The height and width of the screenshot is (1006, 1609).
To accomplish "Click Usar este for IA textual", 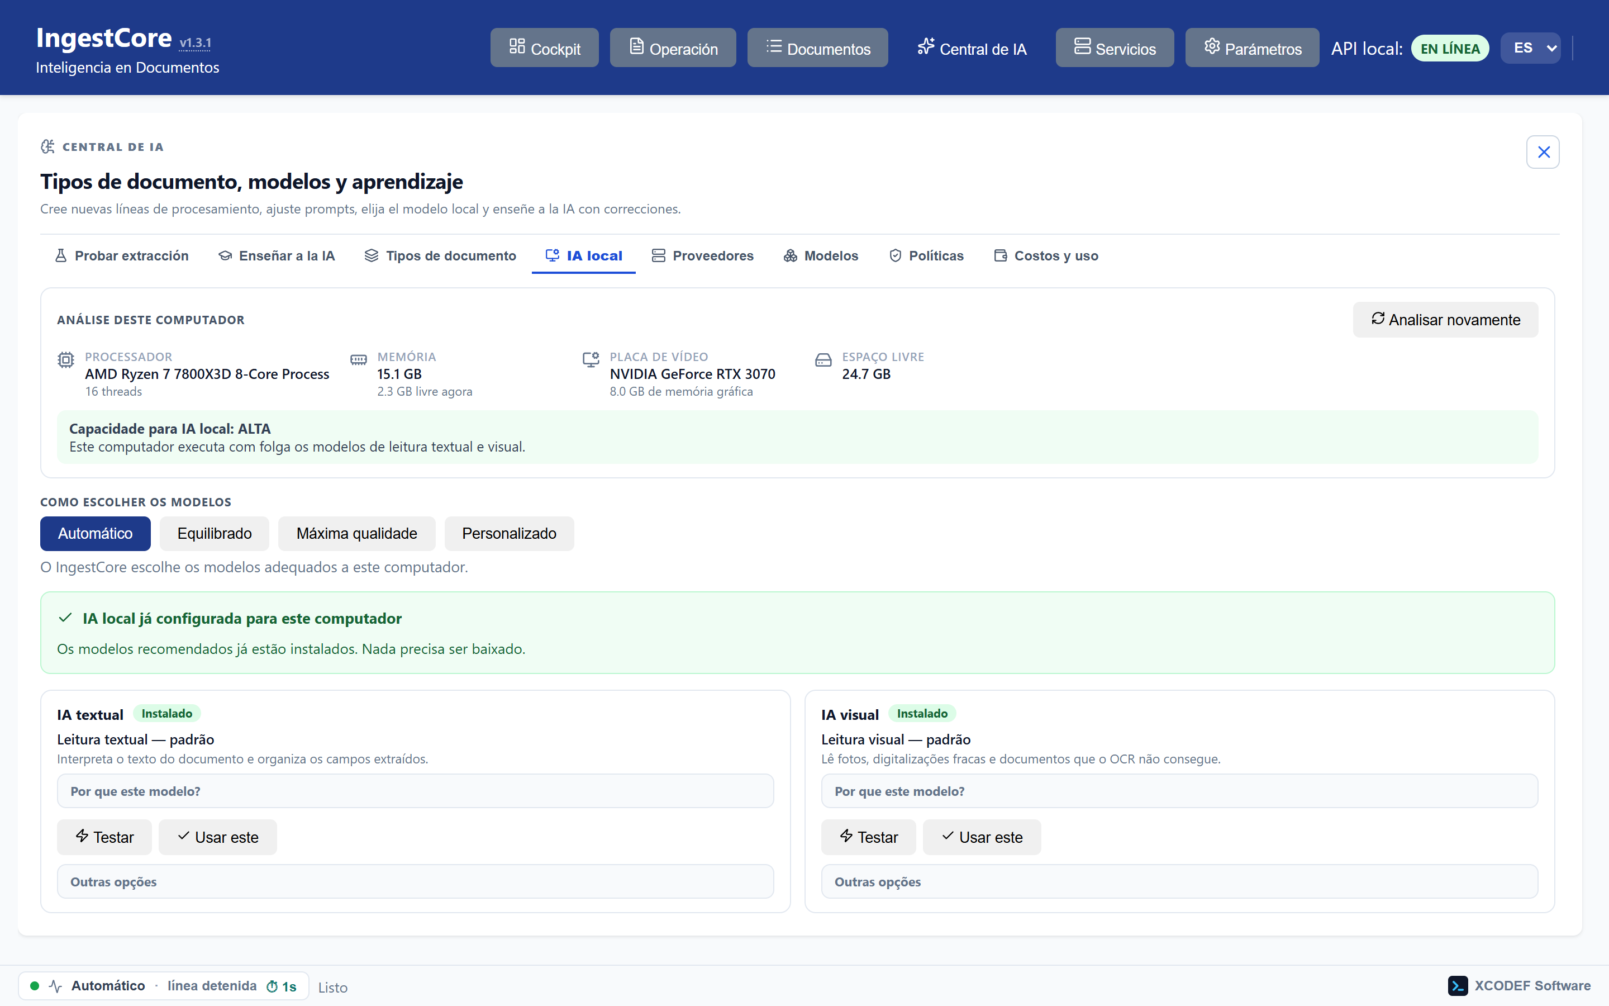I will [x=217, y=837].
